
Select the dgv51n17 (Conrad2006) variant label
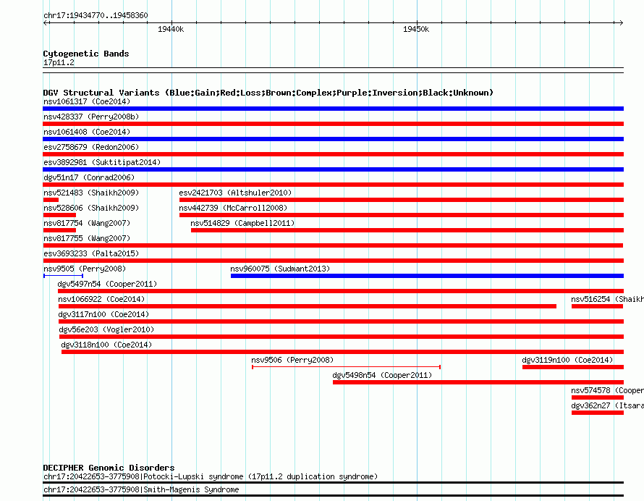89,177
